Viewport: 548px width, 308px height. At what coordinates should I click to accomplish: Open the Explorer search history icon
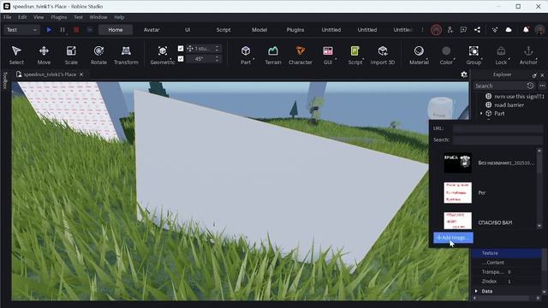(530, 86)
